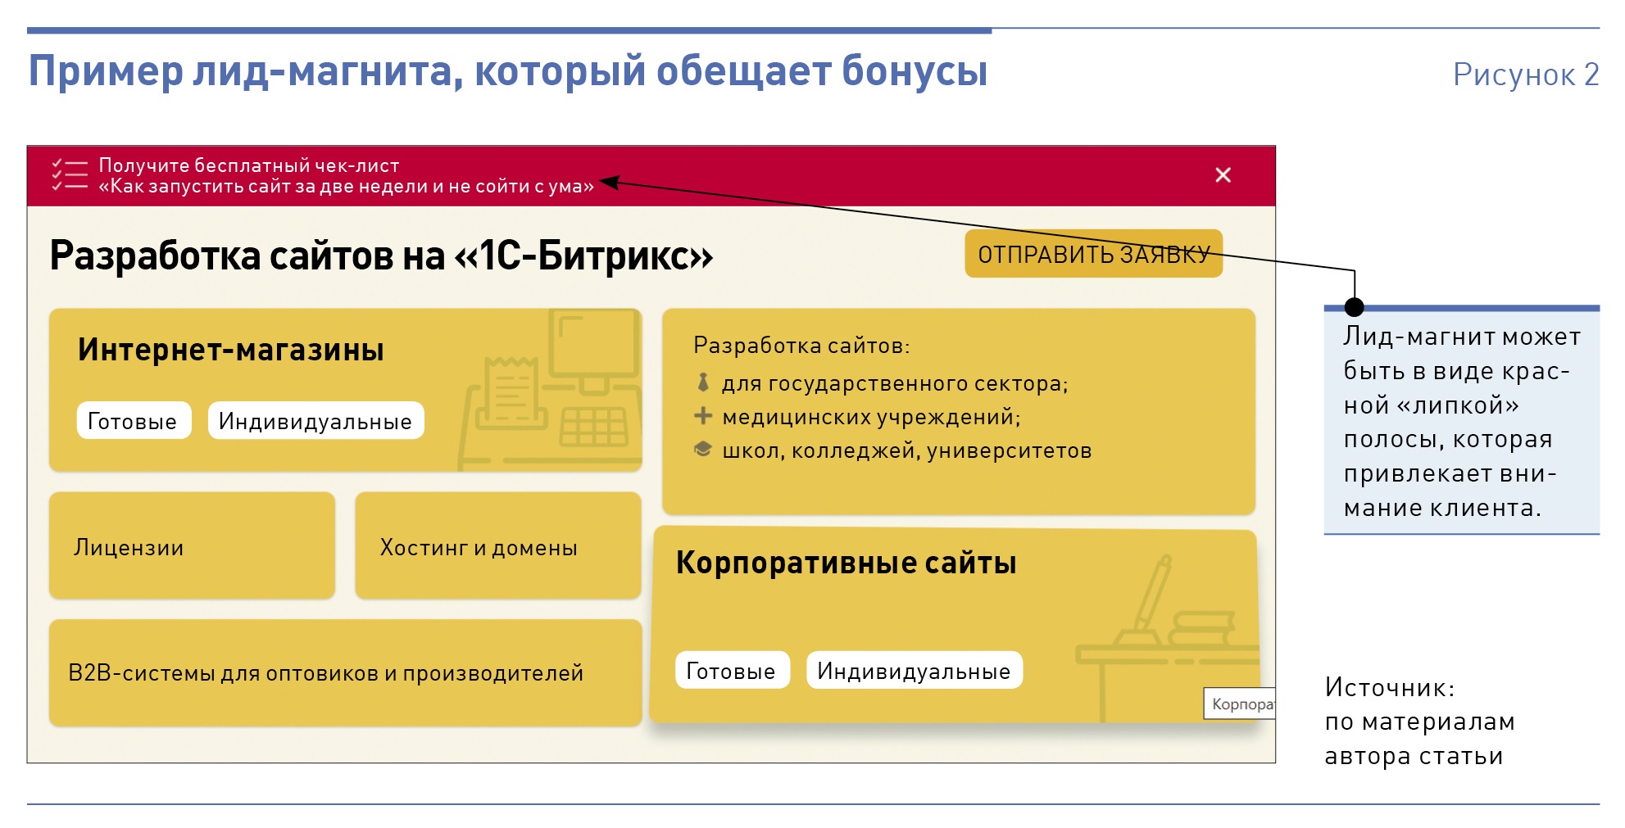Click the «Разработка сайтов на 1С-Битрикс» title
The height and width of the screenshot is (828, 1625).
381,256
